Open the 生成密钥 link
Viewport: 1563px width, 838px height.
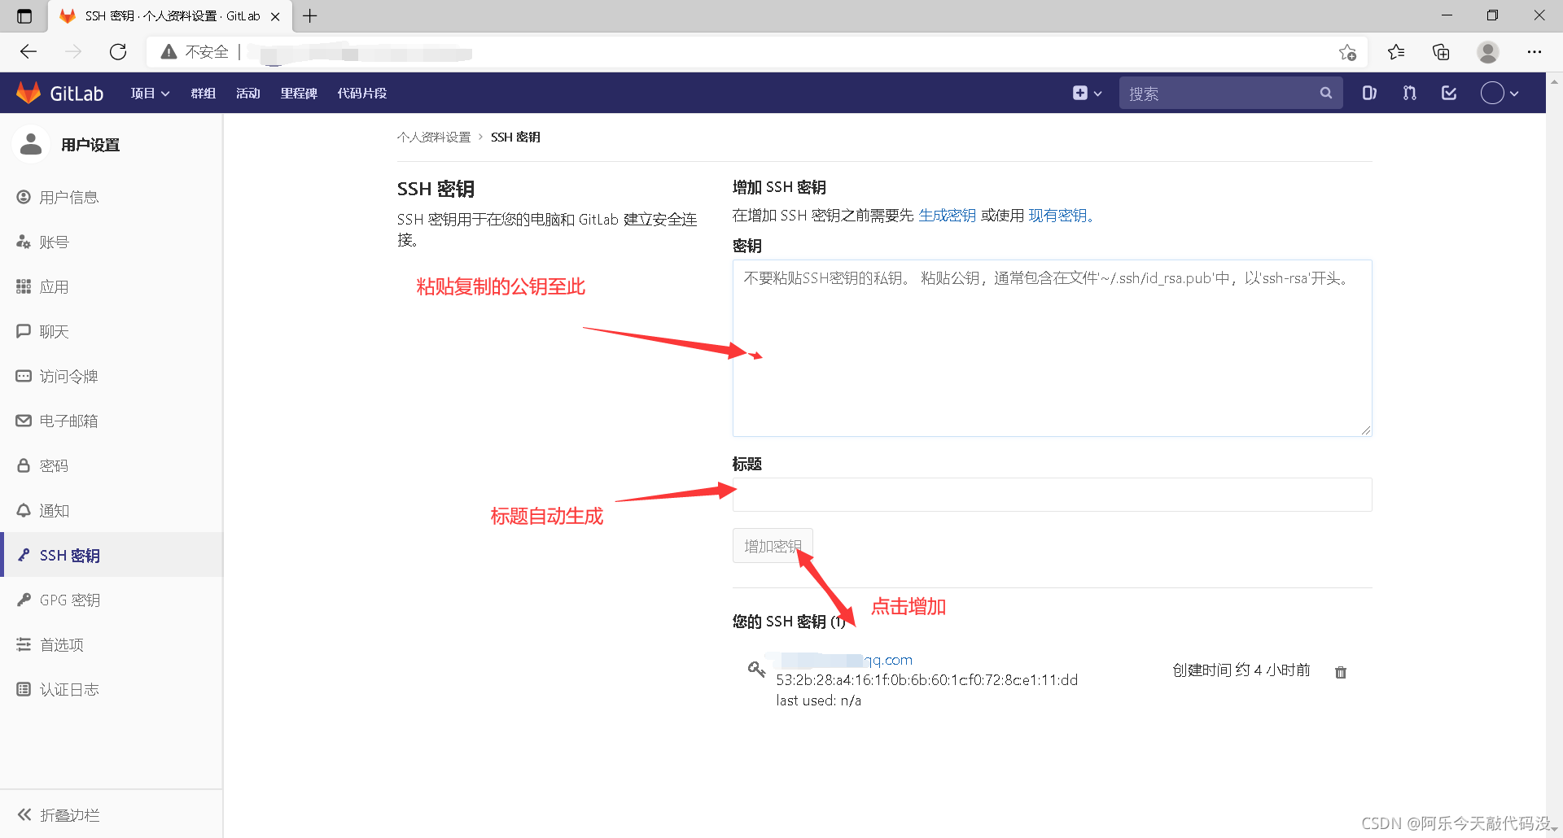[x=947, y=215]
